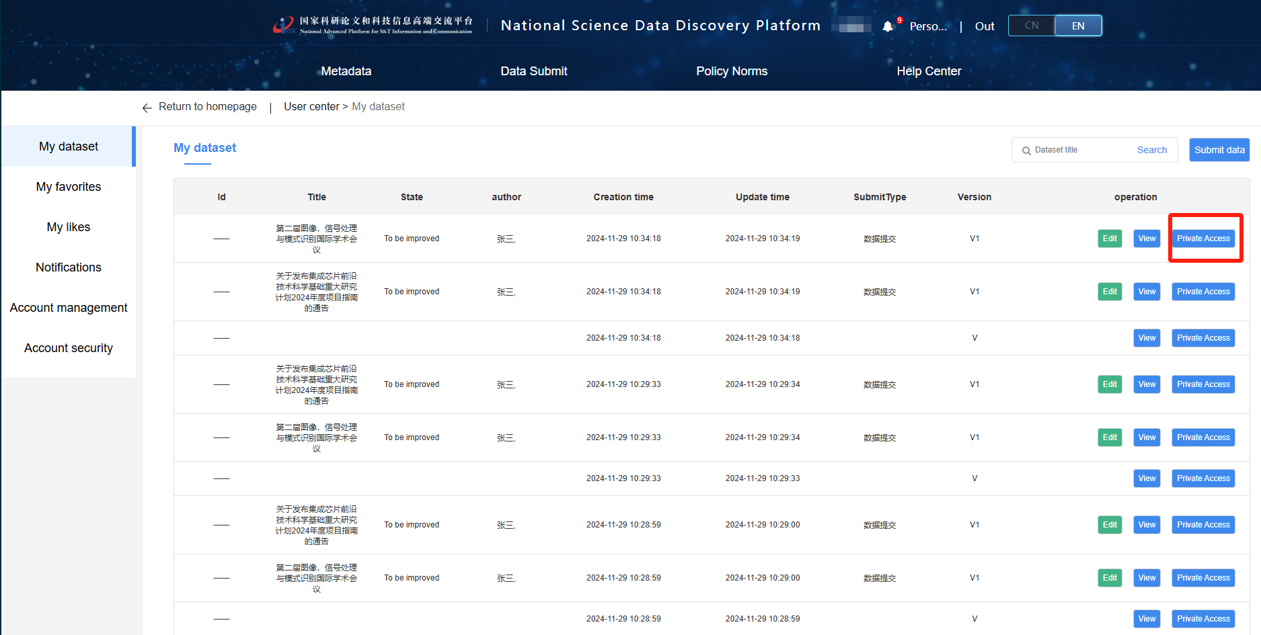Go to Policy Norms page
The height and width of the screenshot is (635, 1261).
coord(731,71)
